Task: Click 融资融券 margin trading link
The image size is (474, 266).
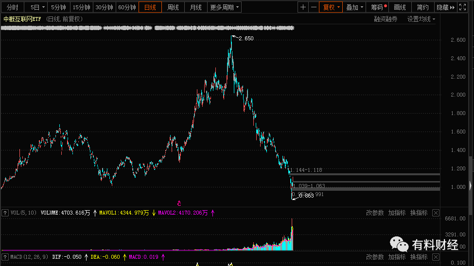Action: coord(386,19)
